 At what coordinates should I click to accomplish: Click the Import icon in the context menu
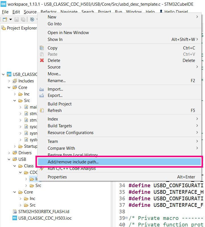tap(42, 89)
